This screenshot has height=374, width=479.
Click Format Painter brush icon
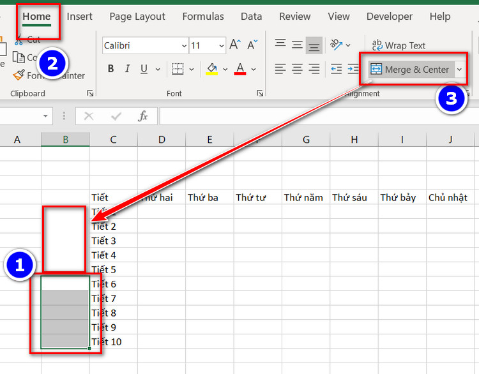(19, 75)
